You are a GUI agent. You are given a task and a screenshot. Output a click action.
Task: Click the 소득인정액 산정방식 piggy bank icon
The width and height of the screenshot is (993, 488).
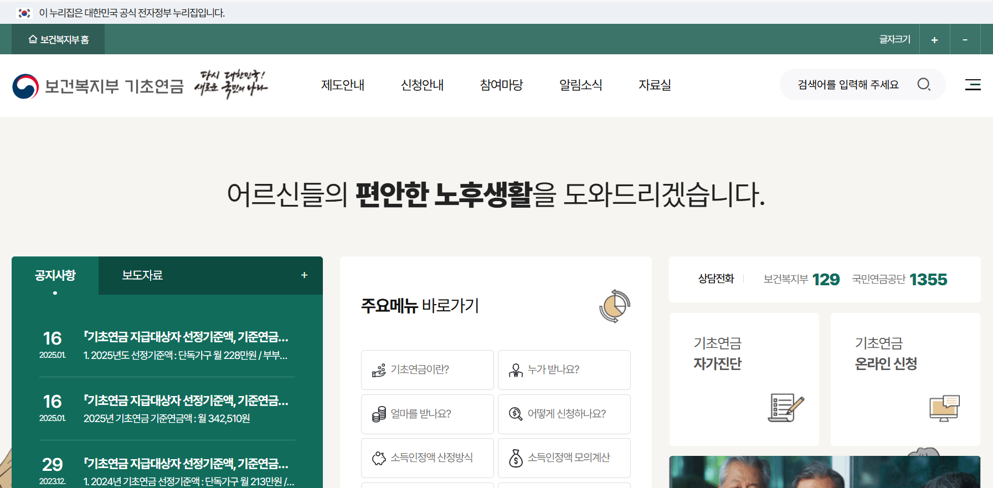click(379, 458)
